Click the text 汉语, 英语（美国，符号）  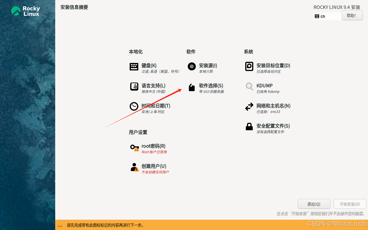click(160, 72)
